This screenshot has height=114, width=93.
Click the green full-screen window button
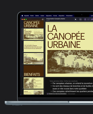(x=26, y=19)
